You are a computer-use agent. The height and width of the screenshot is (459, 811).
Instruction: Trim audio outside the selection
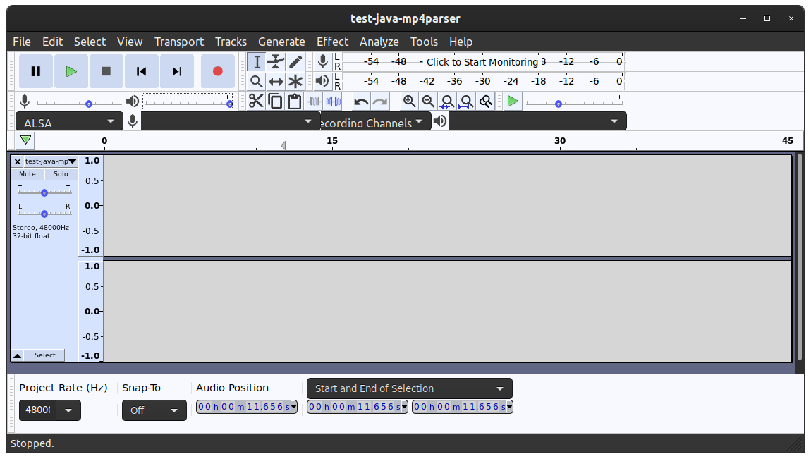(314, 102)
